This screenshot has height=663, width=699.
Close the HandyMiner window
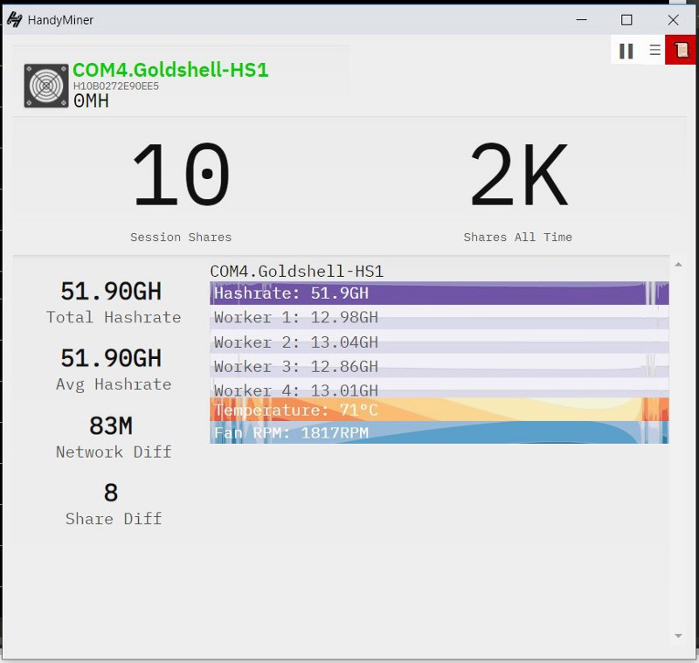[673, 19]
